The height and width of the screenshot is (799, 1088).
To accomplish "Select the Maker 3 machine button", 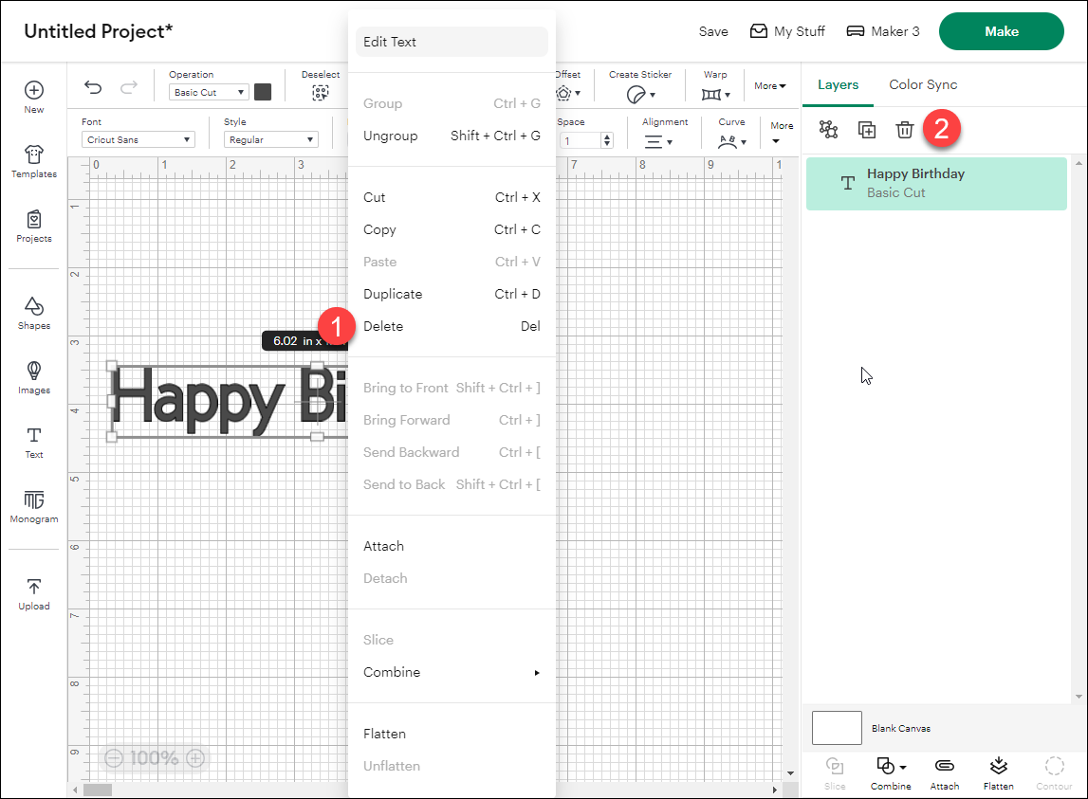I will [x=883, y=31].
